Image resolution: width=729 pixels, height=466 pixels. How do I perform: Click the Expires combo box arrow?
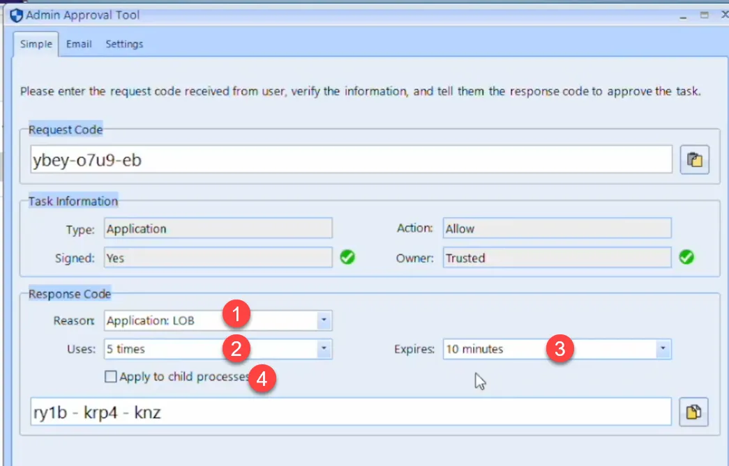pos(664,349)
